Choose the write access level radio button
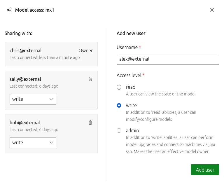Viewport: 224px width, 183px height. 119,105
